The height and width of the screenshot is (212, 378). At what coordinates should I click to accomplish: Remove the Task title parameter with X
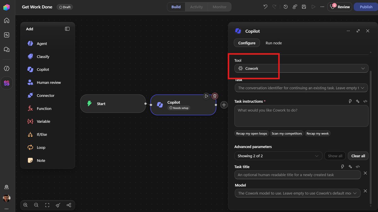(365, 173)
